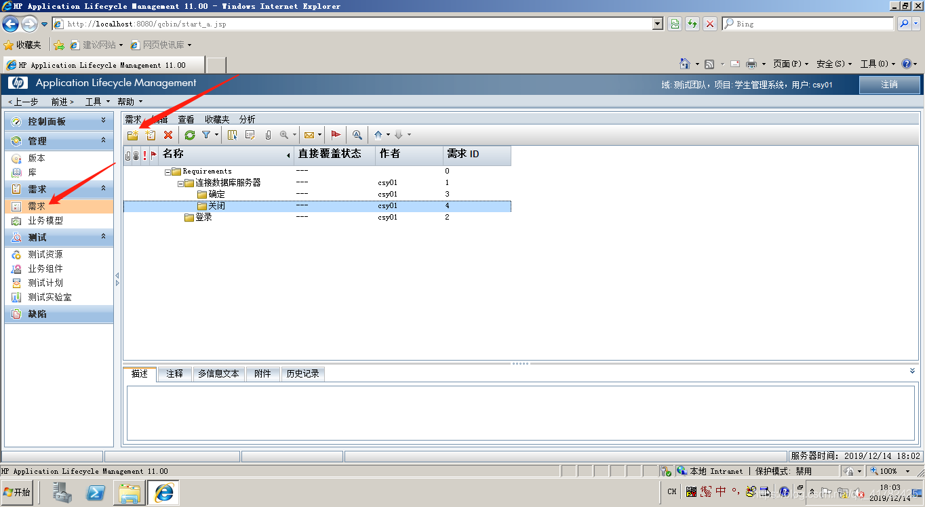The width and height of the screenshot is (925, 507).
Task: Open the 分析 menu
Action: tap(248, 119)
